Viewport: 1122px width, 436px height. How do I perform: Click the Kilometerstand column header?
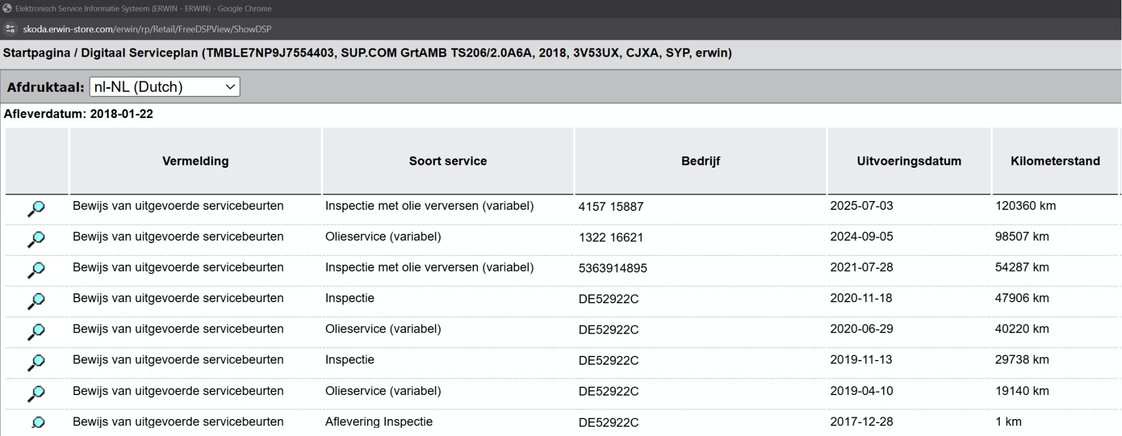(x=1055, y=161)
